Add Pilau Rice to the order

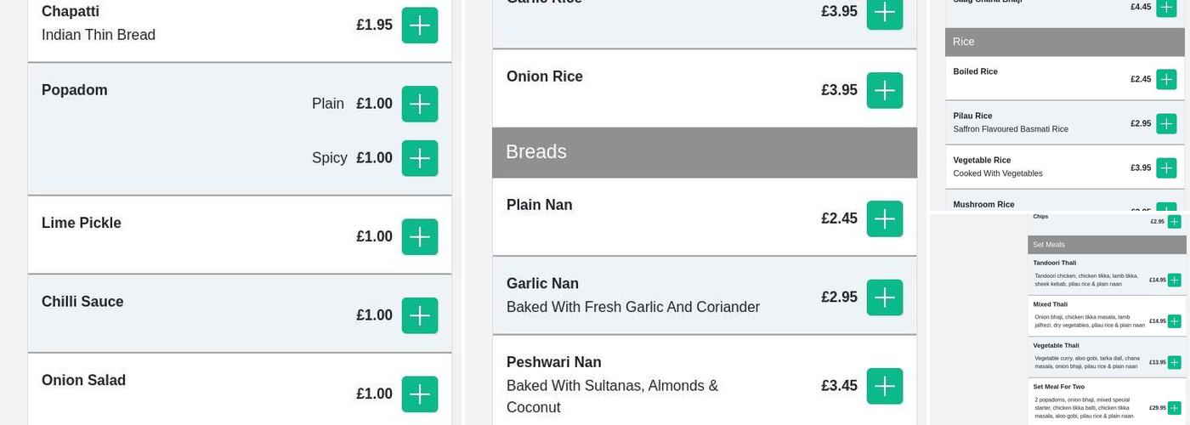1166,123
